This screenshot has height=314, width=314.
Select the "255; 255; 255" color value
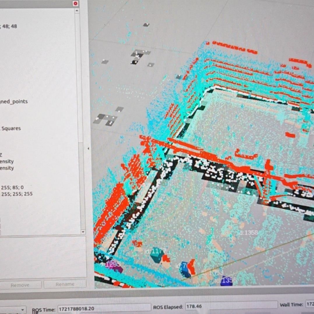point(17,194)
